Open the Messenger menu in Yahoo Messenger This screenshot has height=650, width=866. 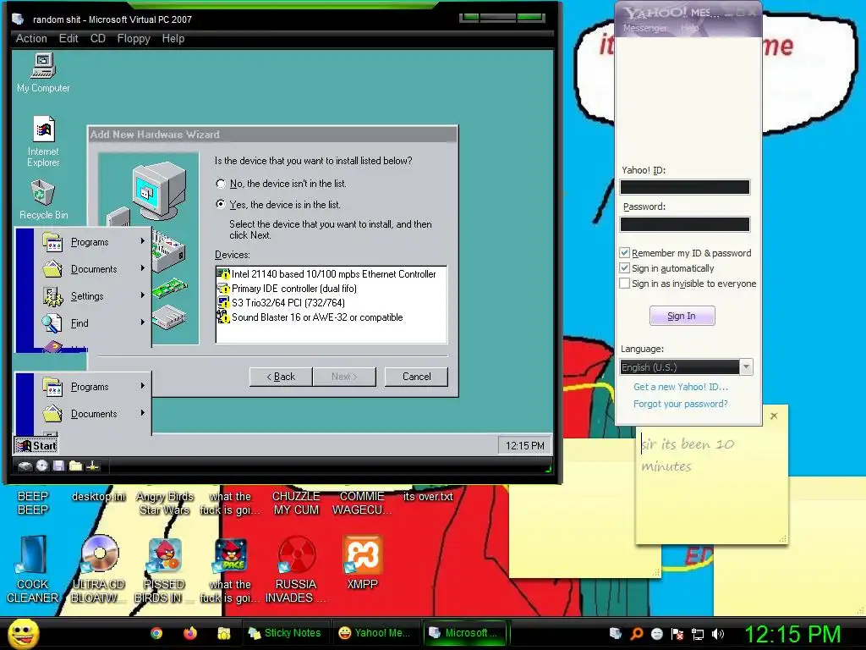coord(644,28)
